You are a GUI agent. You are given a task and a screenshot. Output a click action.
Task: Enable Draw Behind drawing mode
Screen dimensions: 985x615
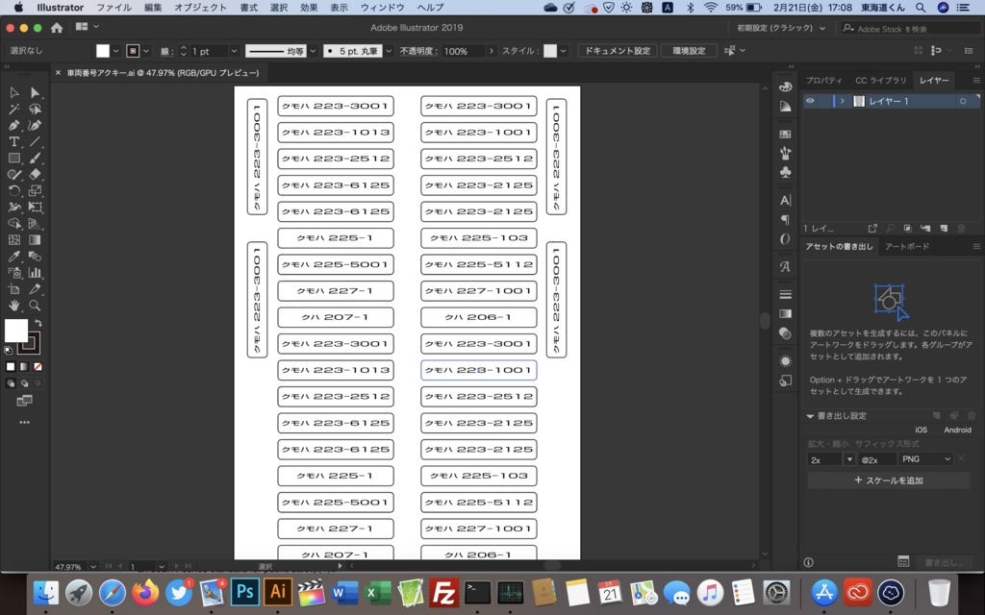tap(24, 383)
